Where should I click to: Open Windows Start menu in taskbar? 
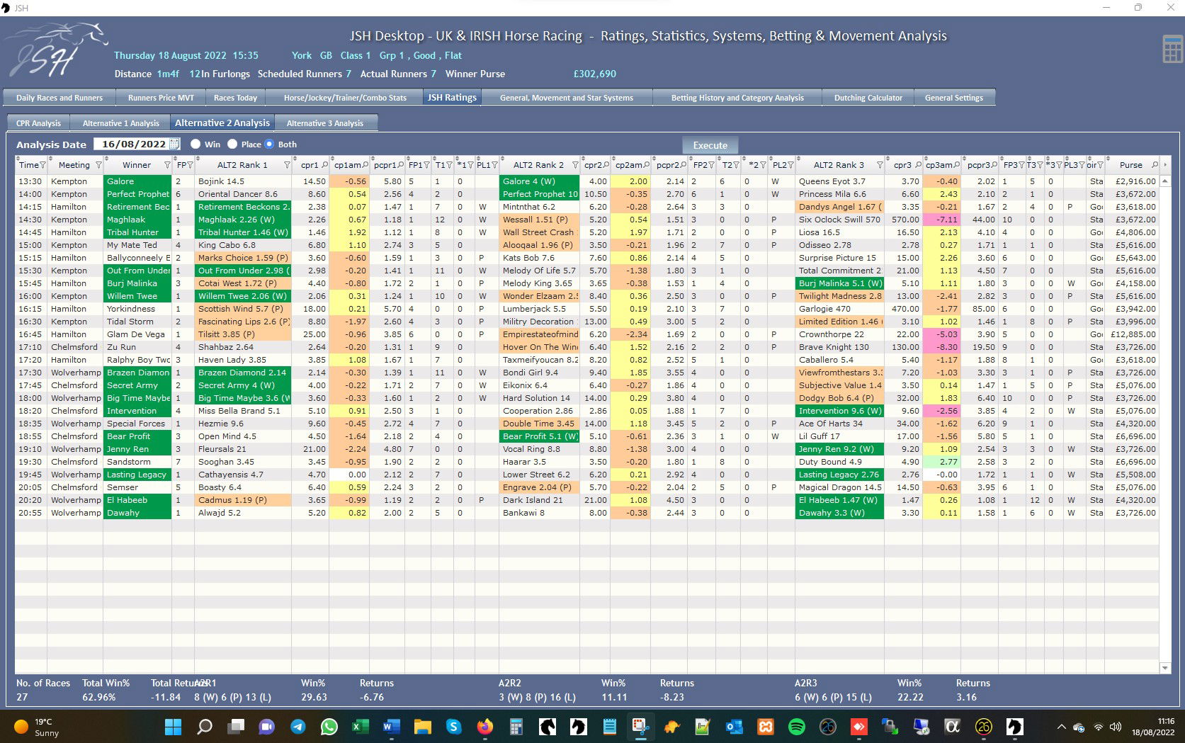coord(173,727)
